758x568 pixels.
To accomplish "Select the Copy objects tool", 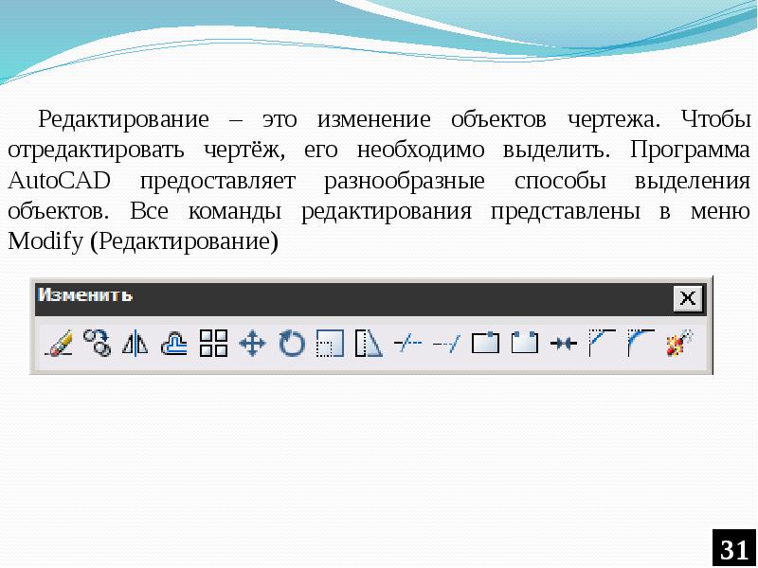I will [98, 343].
